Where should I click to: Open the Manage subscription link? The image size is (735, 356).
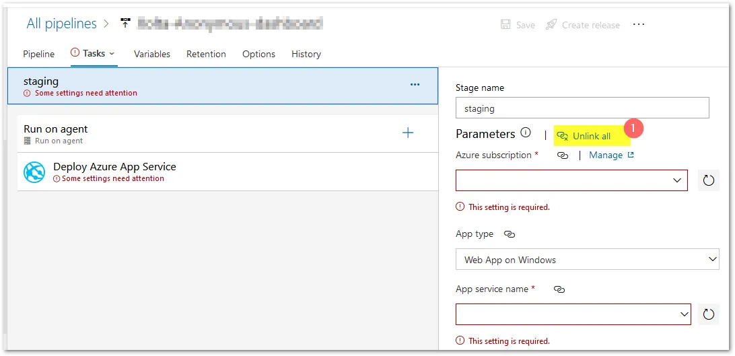611,155
